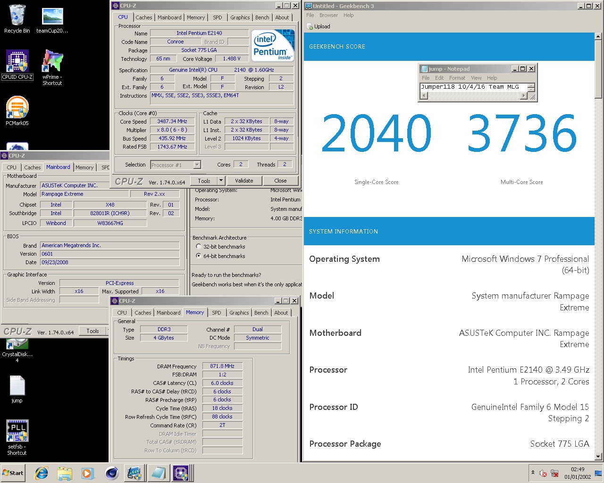The height and width of the screenshot is (483, 604).
Task: Click Notepad horizontal scrollbar right arrow
Action: 523,96
